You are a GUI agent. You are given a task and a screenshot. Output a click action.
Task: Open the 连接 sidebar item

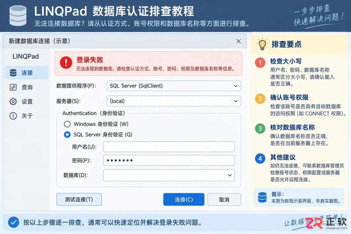pyautogui.click(x=26, y=73)
